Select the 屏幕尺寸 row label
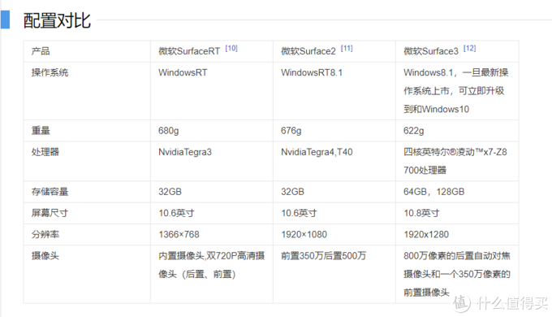 click(50, 213)
